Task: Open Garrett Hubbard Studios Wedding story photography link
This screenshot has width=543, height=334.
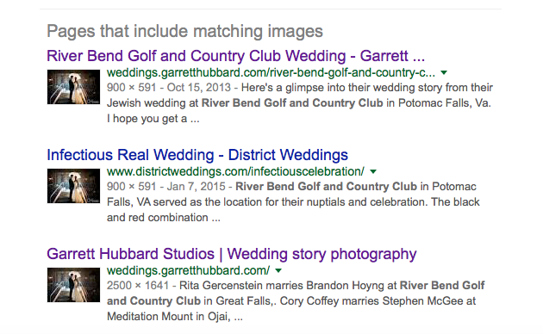Action: click(x=232, y=254)
